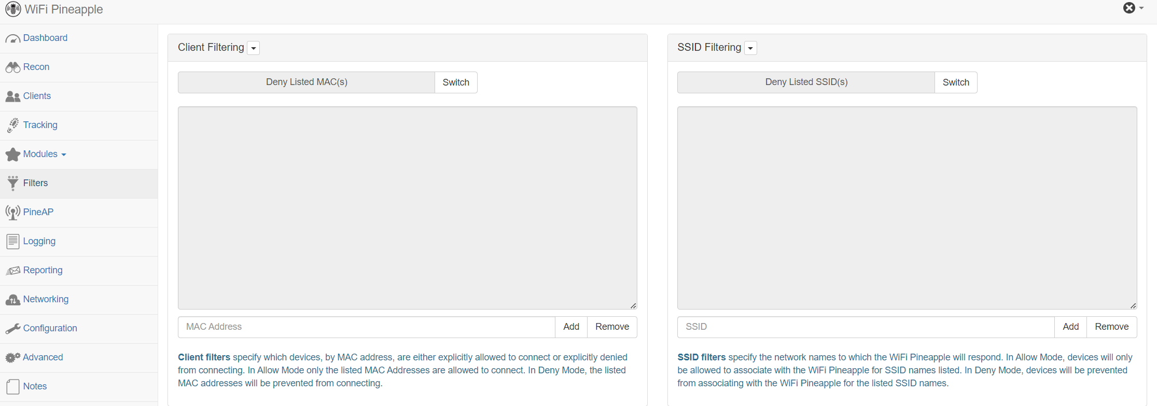Click the PineAP antenna icon
Screen dimensions: 1157x406
pyautogui.click(x=12, y=213)
